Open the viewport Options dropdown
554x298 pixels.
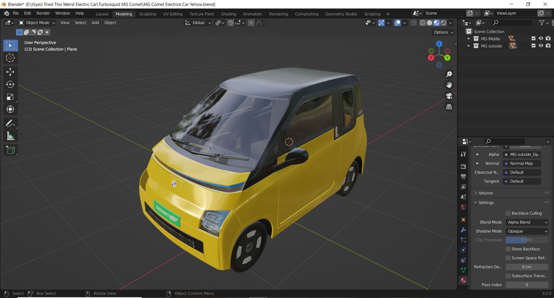pos(443,32)
